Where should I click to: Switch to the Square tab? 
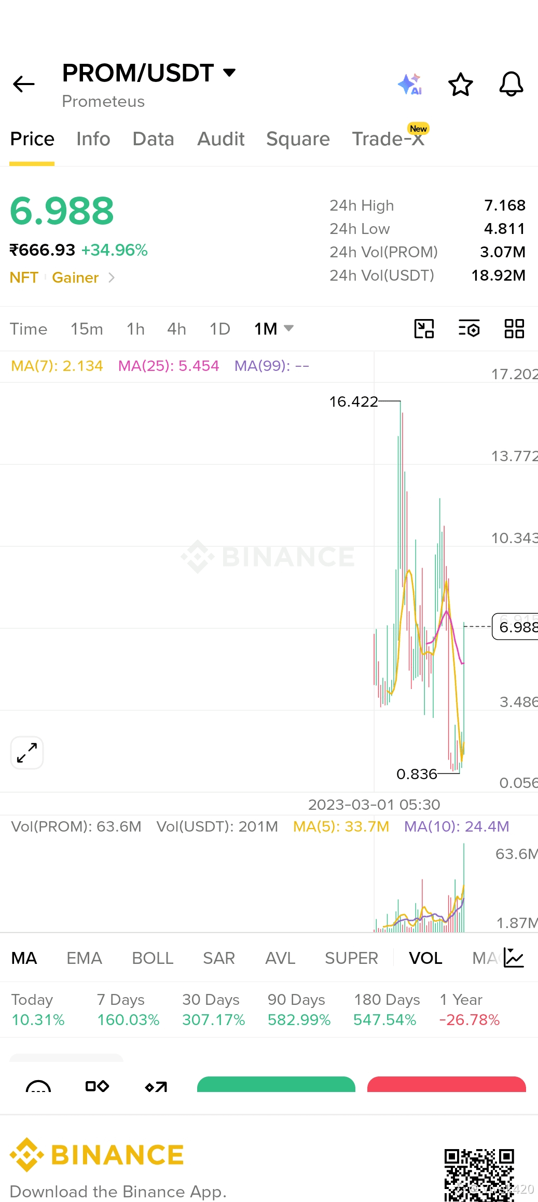pyautogui.click(x=298, y=139)
